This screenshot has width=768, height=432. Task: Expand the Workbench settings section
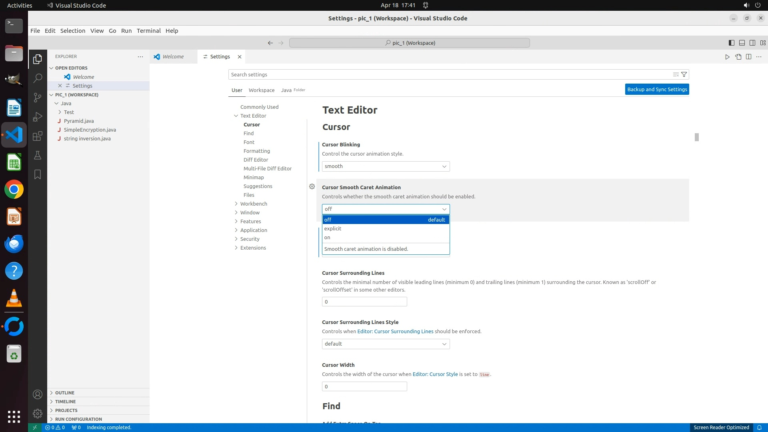coord(254,204)
